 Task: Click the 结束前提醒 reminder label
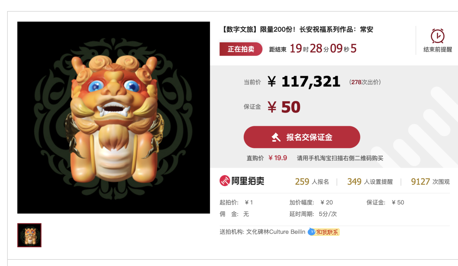(437, 50)
